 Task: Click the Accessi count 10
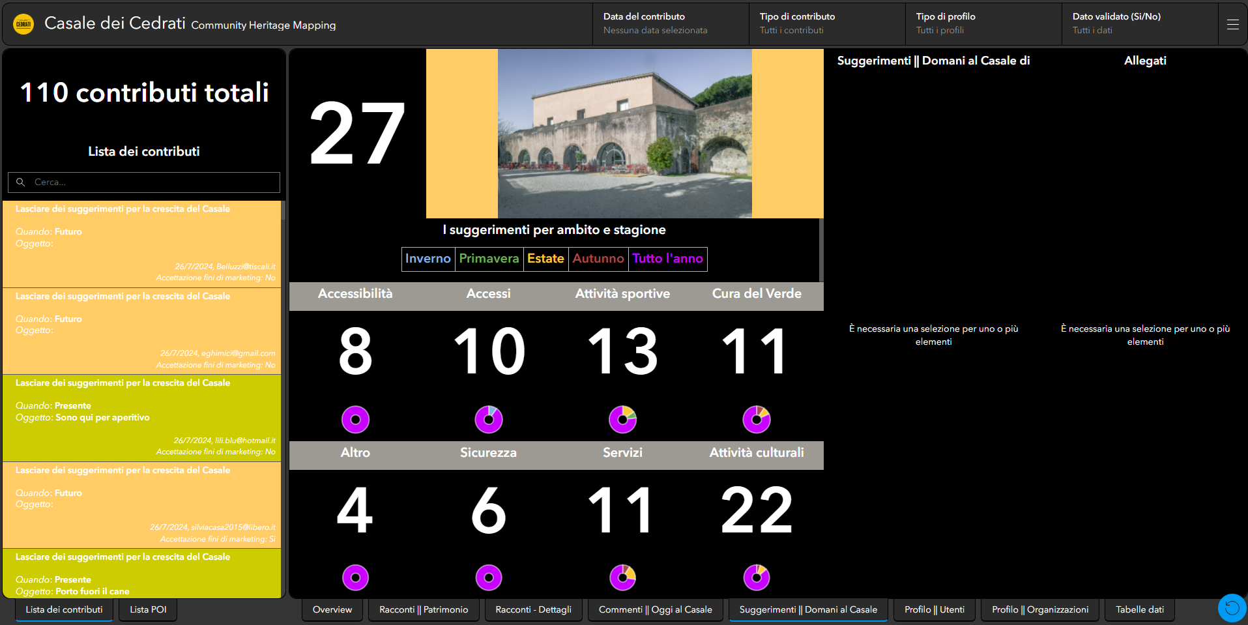489,352
